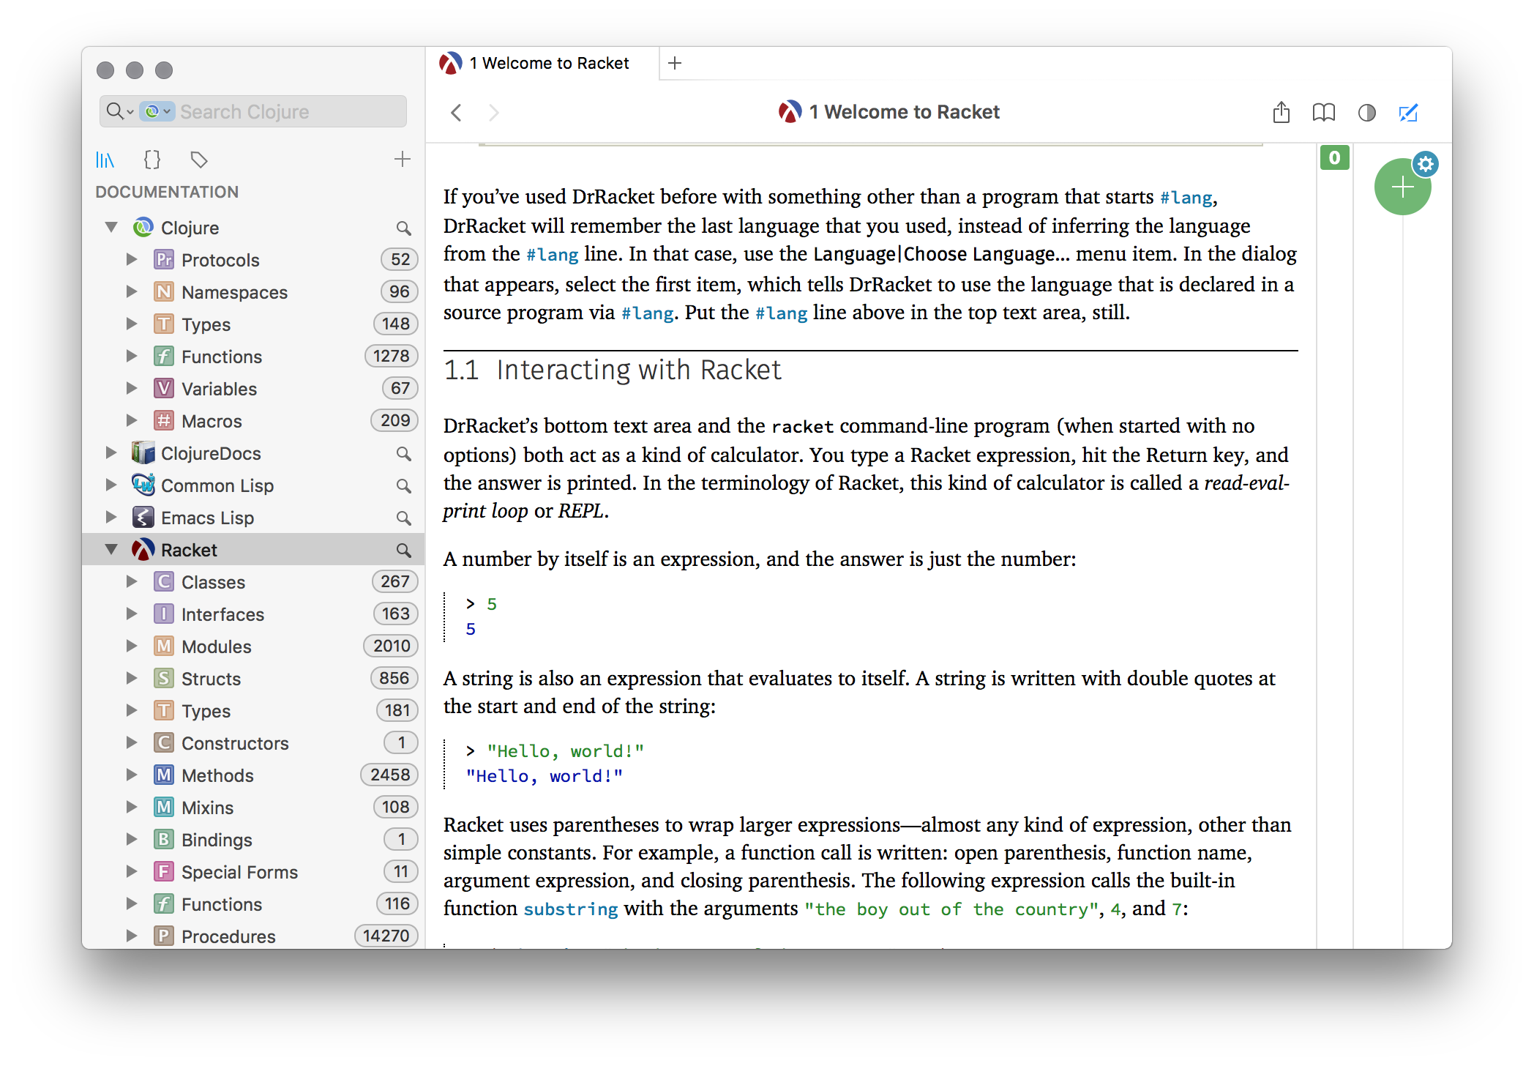Switch to the snippets braces icon

click(152, 160)
